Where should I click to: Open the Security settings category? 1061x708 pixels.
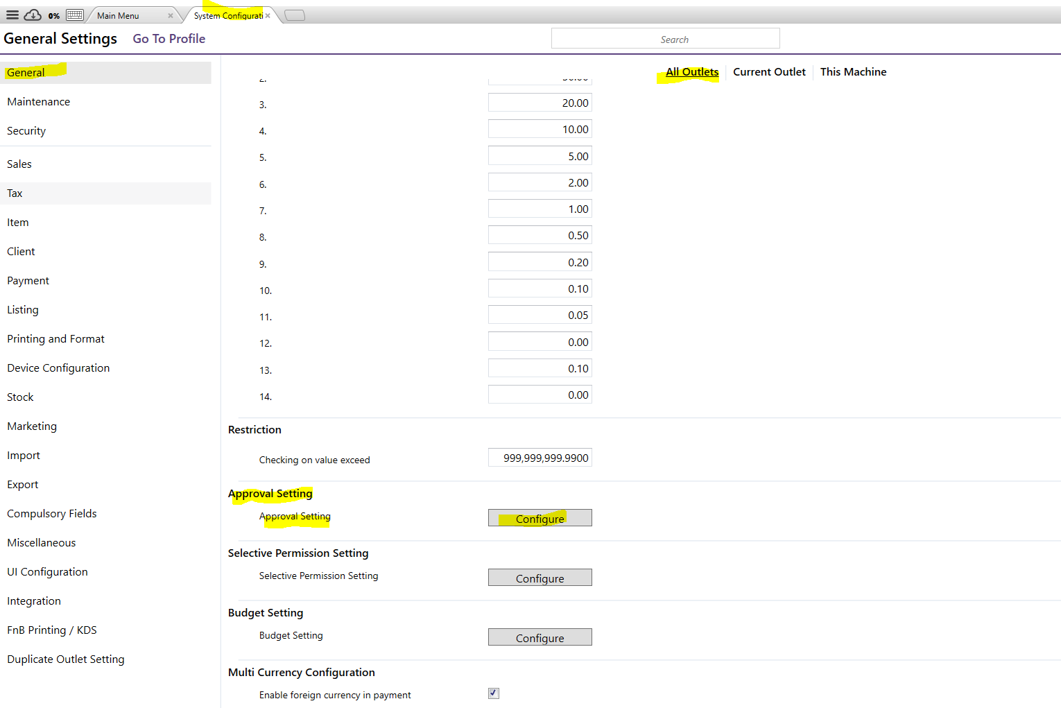coord(26,131)
